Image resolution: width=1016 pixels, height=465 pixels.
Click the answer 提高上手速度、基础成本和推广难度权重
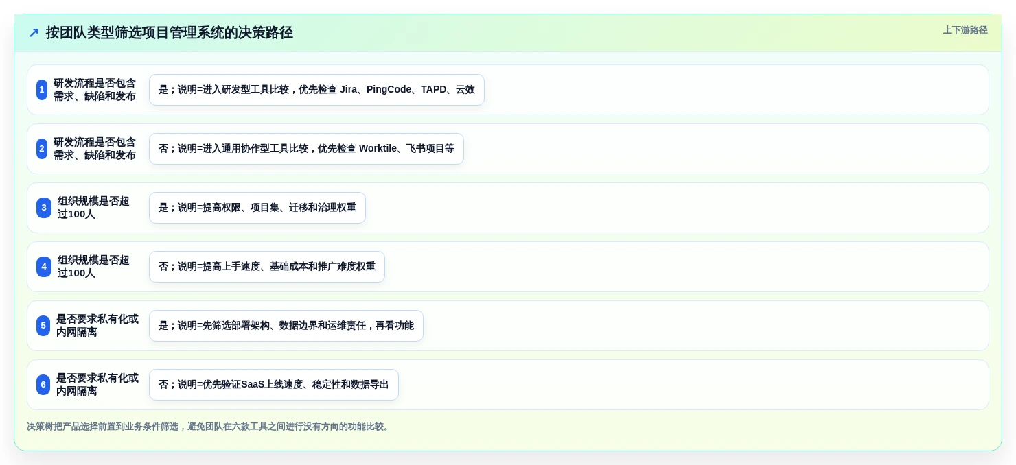[x=267, y=267]
